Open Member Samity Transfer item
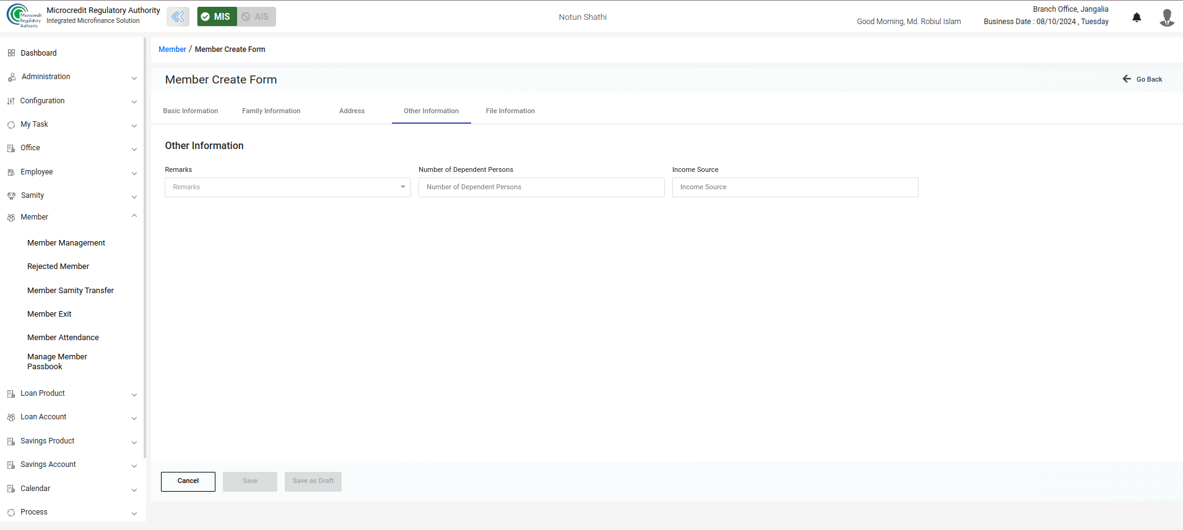The image size is (1183, 530). point(71,291)
